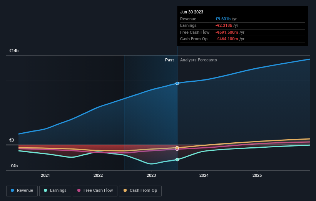Click the -€2.318b earnings value in tooltip

(224, 25)
